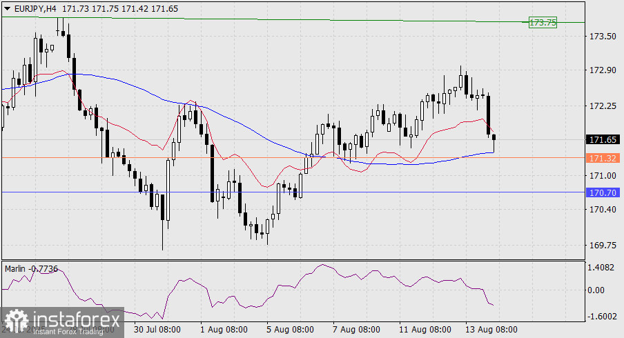624x338 pixels.
Task: Click the OHLC values 171.73 171.75 171.42 171.65
Action: [x=120, y=9]
